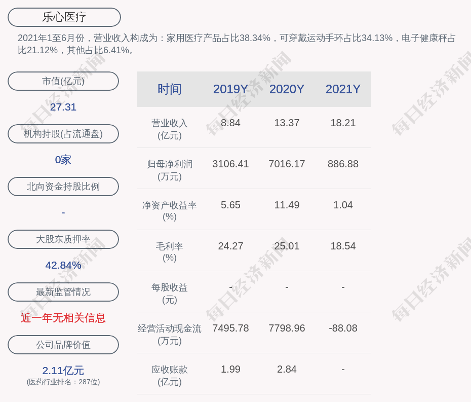471x402 pixels.
Task: Select gross margin value 18.54
Action: 343,246
